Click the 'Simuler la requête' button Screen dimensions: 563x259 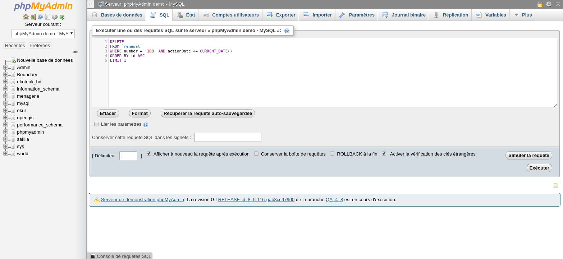coord(528,155)
